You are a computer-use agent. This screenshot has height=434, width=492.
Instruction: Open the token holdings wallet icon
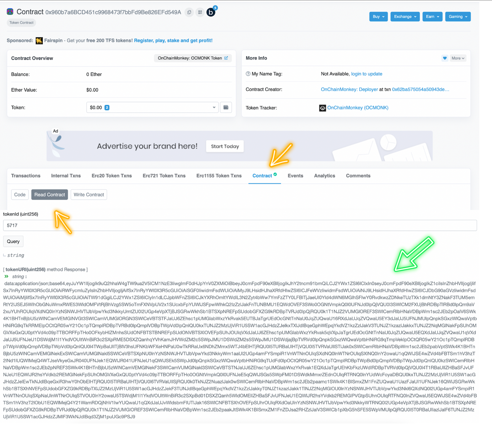226,107
